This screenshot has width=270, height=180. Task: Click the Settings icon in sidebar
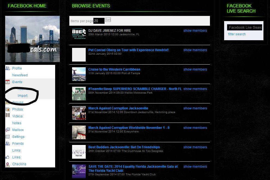[x=8, y=137]
